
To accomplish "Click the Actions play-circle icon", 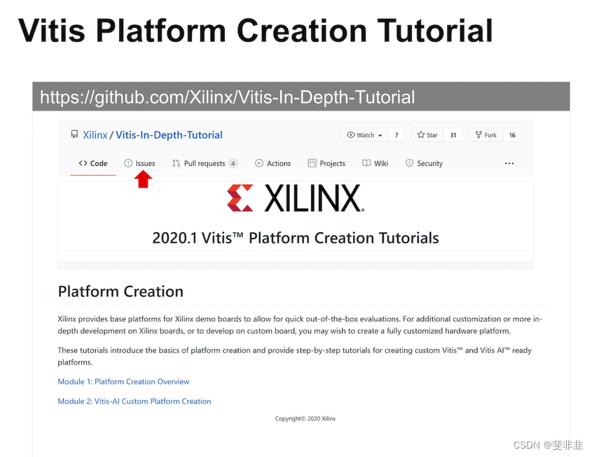I will pyautogui.click(x=259, y=163).
